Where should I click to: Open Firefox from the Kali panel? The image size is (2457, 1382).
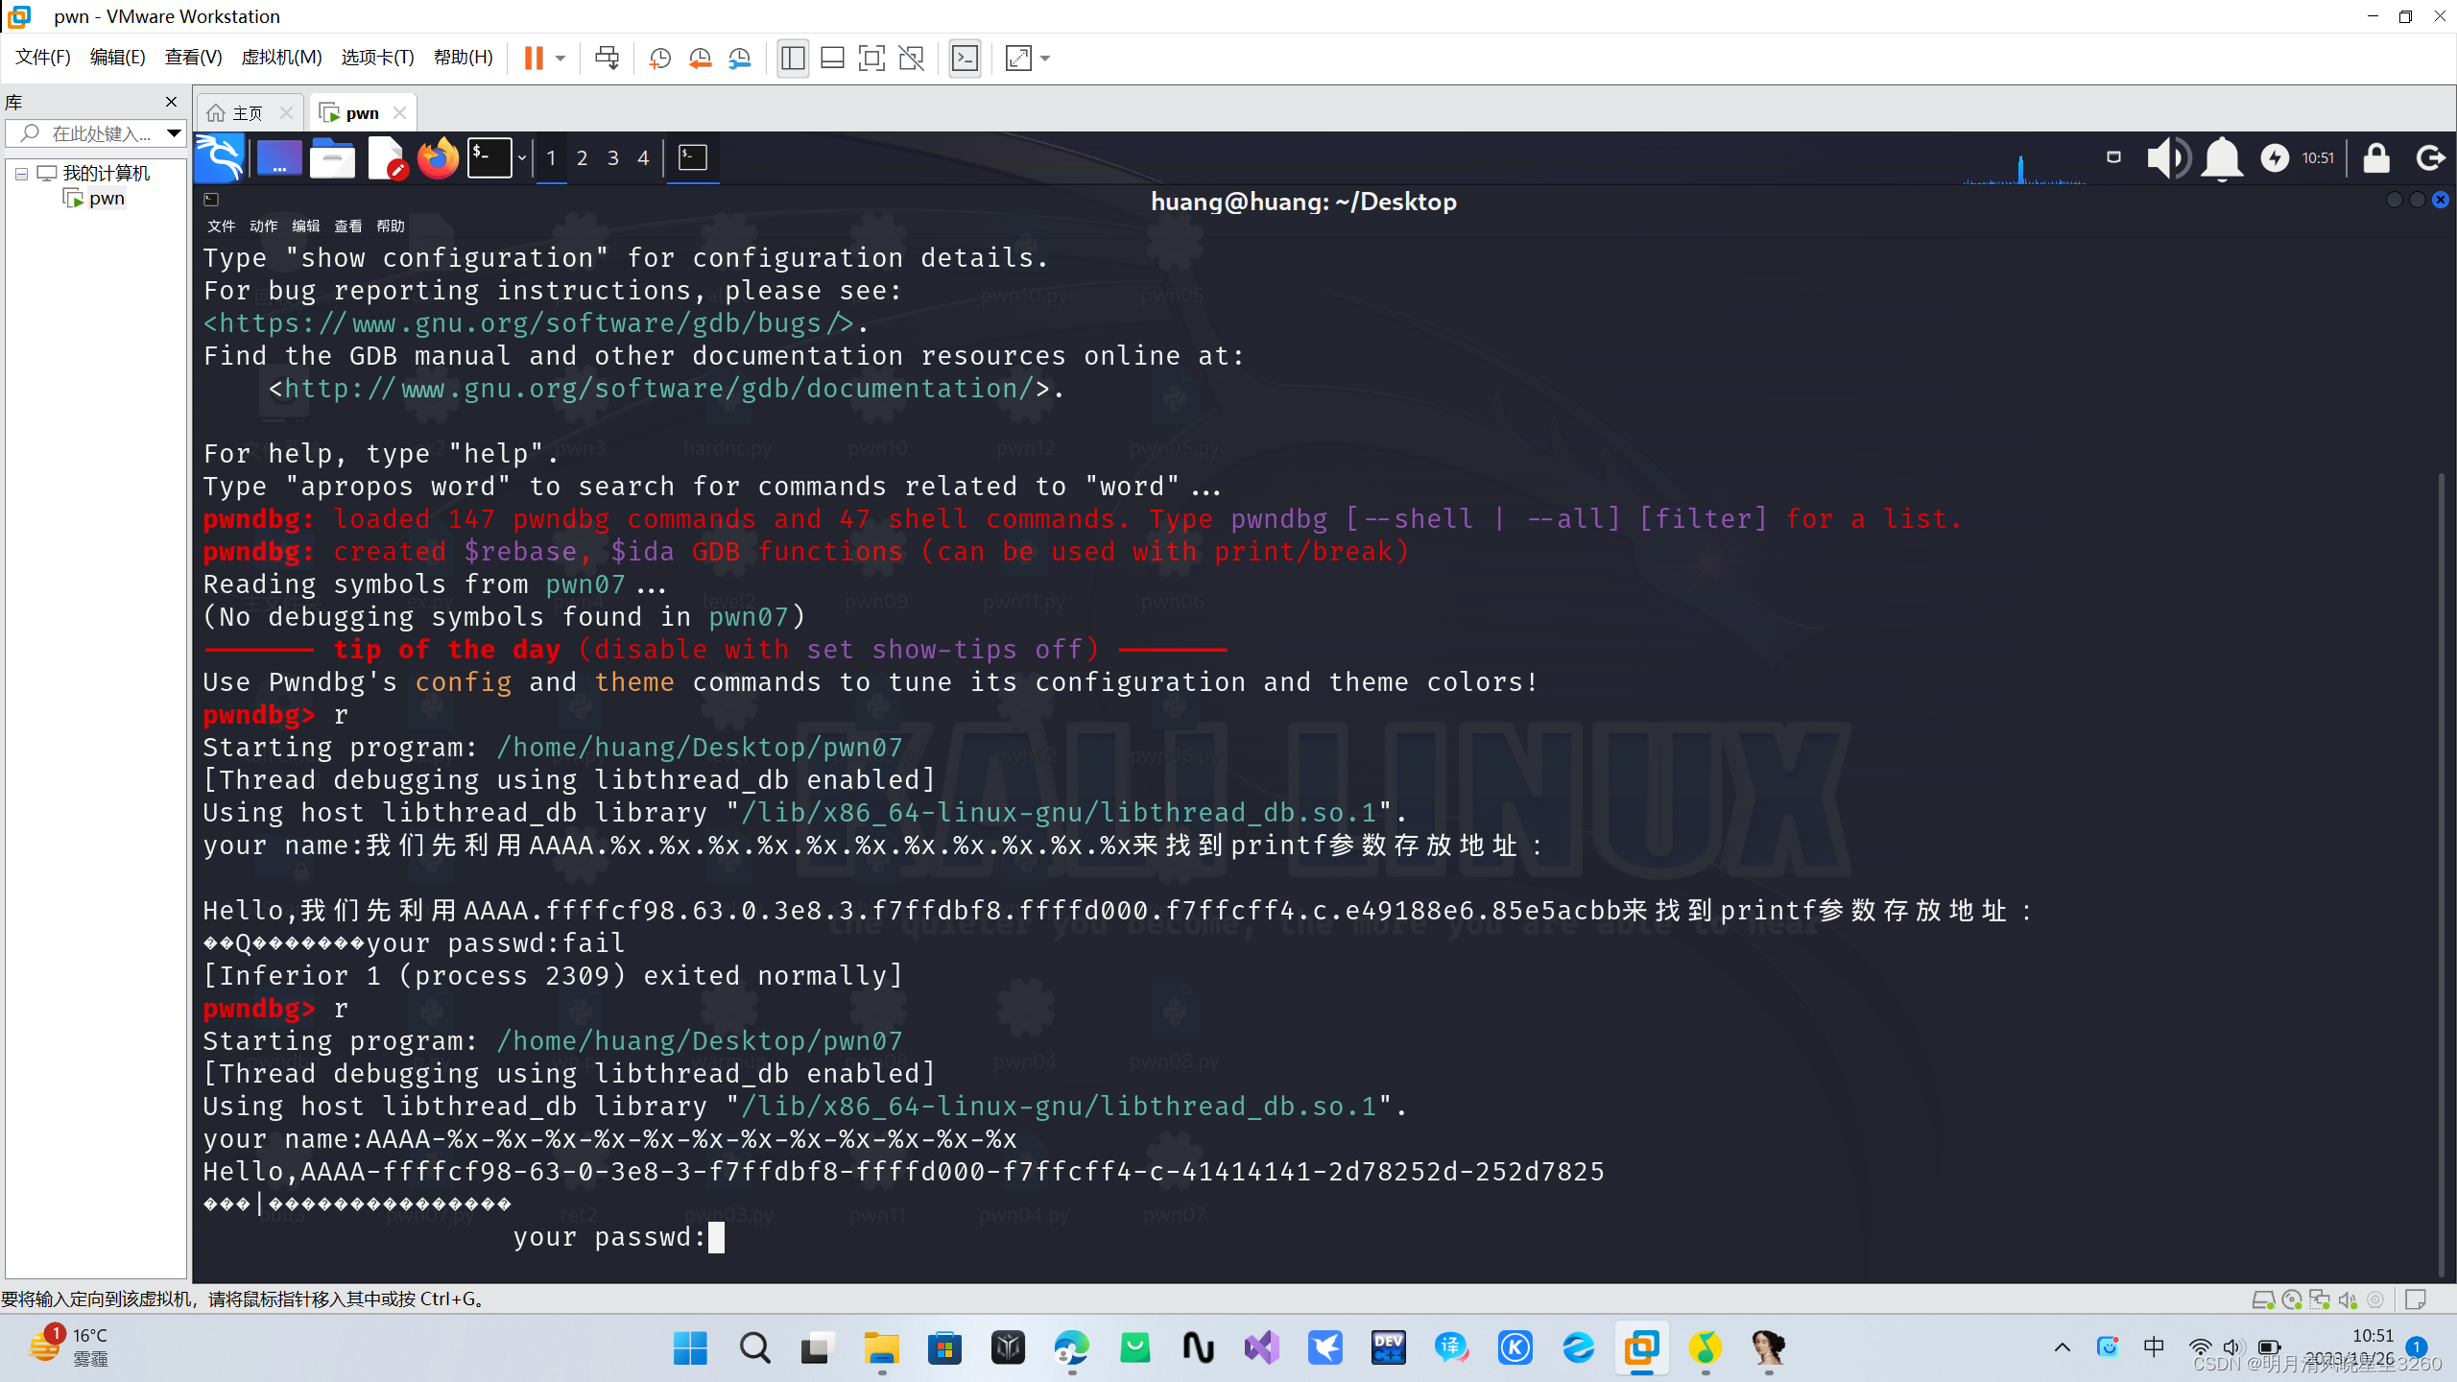[x=439, y=158]
